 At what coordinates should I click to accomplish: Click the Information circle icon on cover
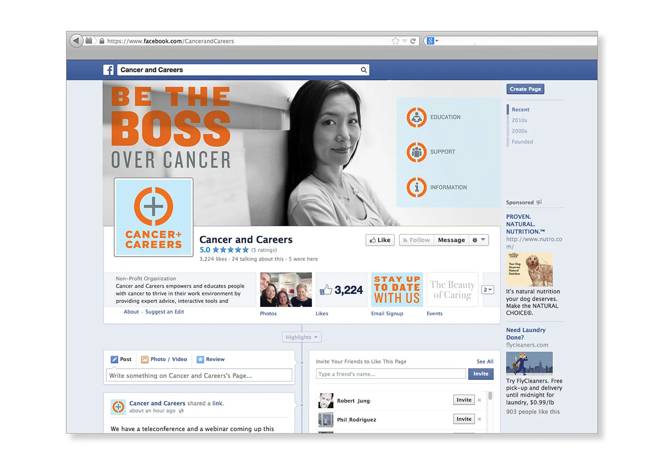pos(417,187)
